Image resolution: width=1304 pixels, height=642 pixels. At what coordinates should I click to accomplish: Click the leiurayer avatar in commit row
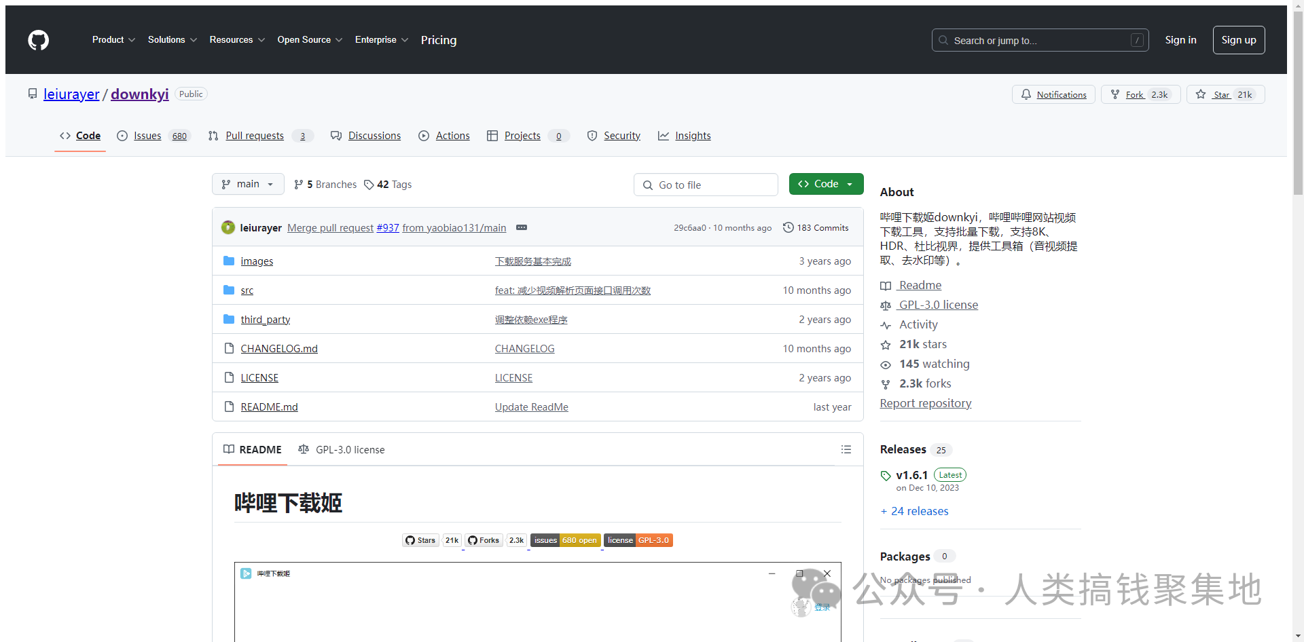(228, 228)
